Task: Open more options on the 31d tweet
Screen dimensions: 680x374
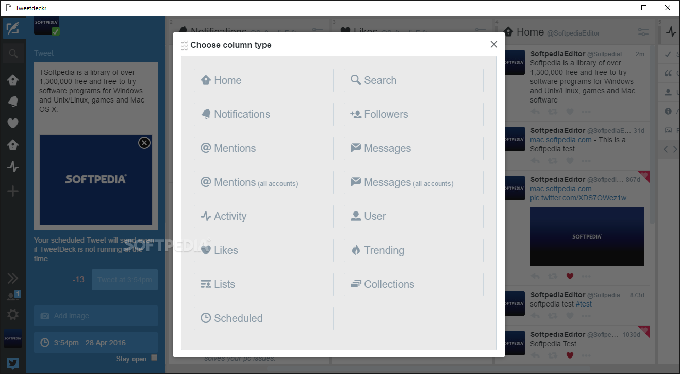Action: pos(586,161)
